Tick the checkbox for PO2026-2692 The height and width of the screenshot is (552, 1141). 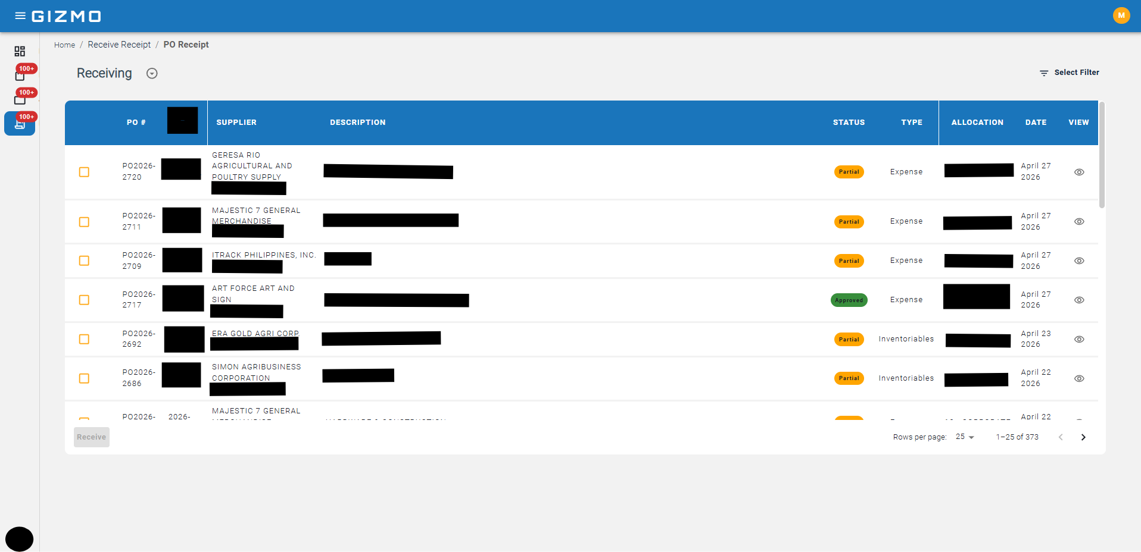click(x=84, y=339)
